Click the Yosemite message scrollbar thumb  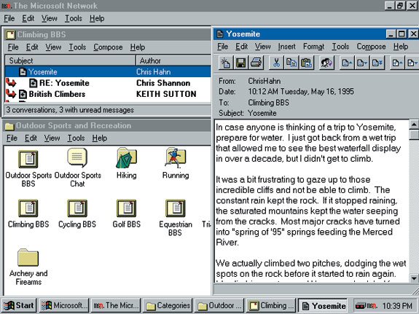tap(414, 135)
